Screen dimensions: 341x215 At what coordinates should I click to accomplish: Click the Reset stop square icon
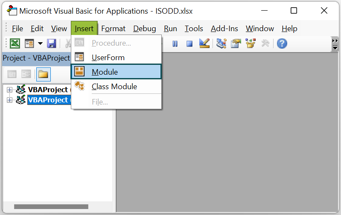(x=189, y=44)
